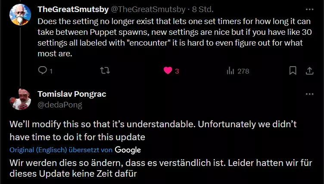The image size is (324, 184).
Task: Click the TheGreatSmutsby display name
Action: point(74,9)
